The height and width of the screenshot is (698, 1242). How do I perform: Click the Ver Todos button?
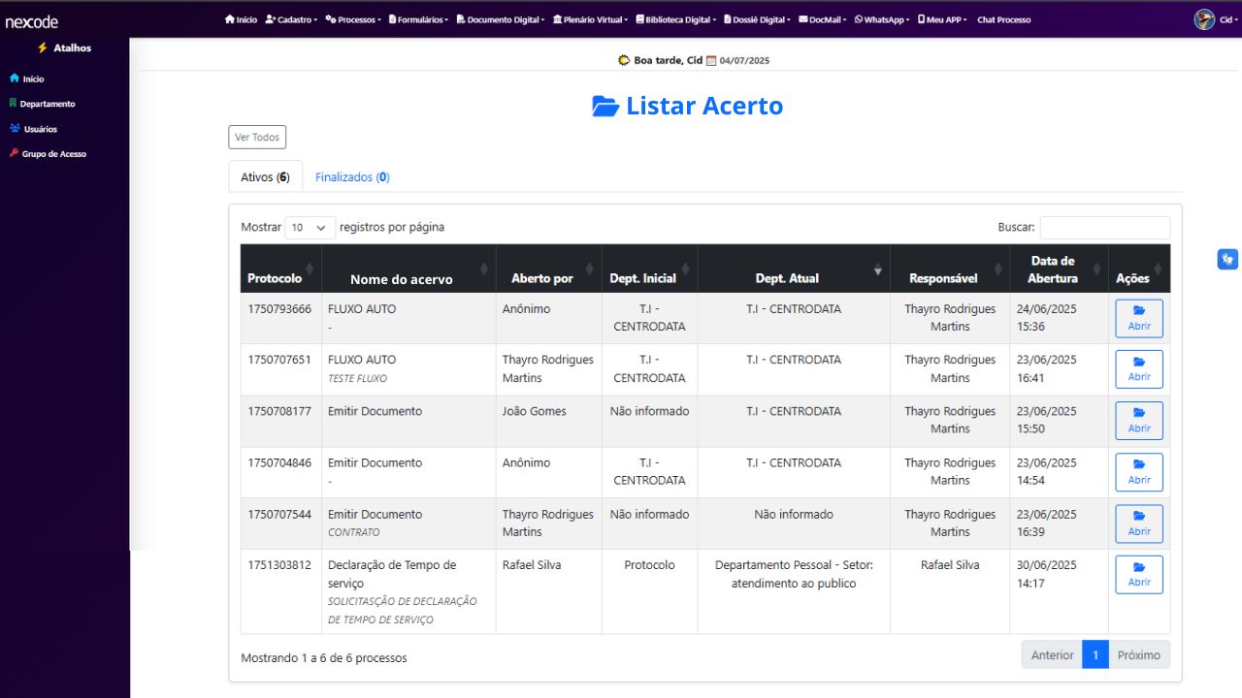click(x=257, y=138)
